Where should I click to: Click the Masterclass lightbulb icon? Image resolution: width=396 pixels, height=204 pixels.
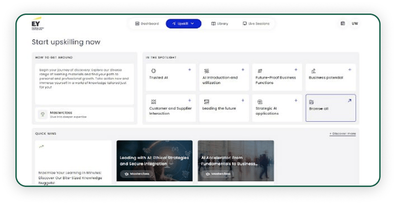[42, 115]
